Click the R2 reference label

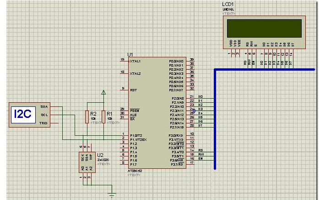pos(93,114)
